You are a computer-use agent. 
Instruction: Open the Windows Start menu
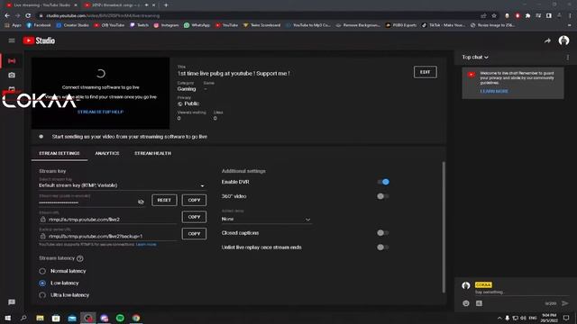pyautogui.click(x=7, y=318)
